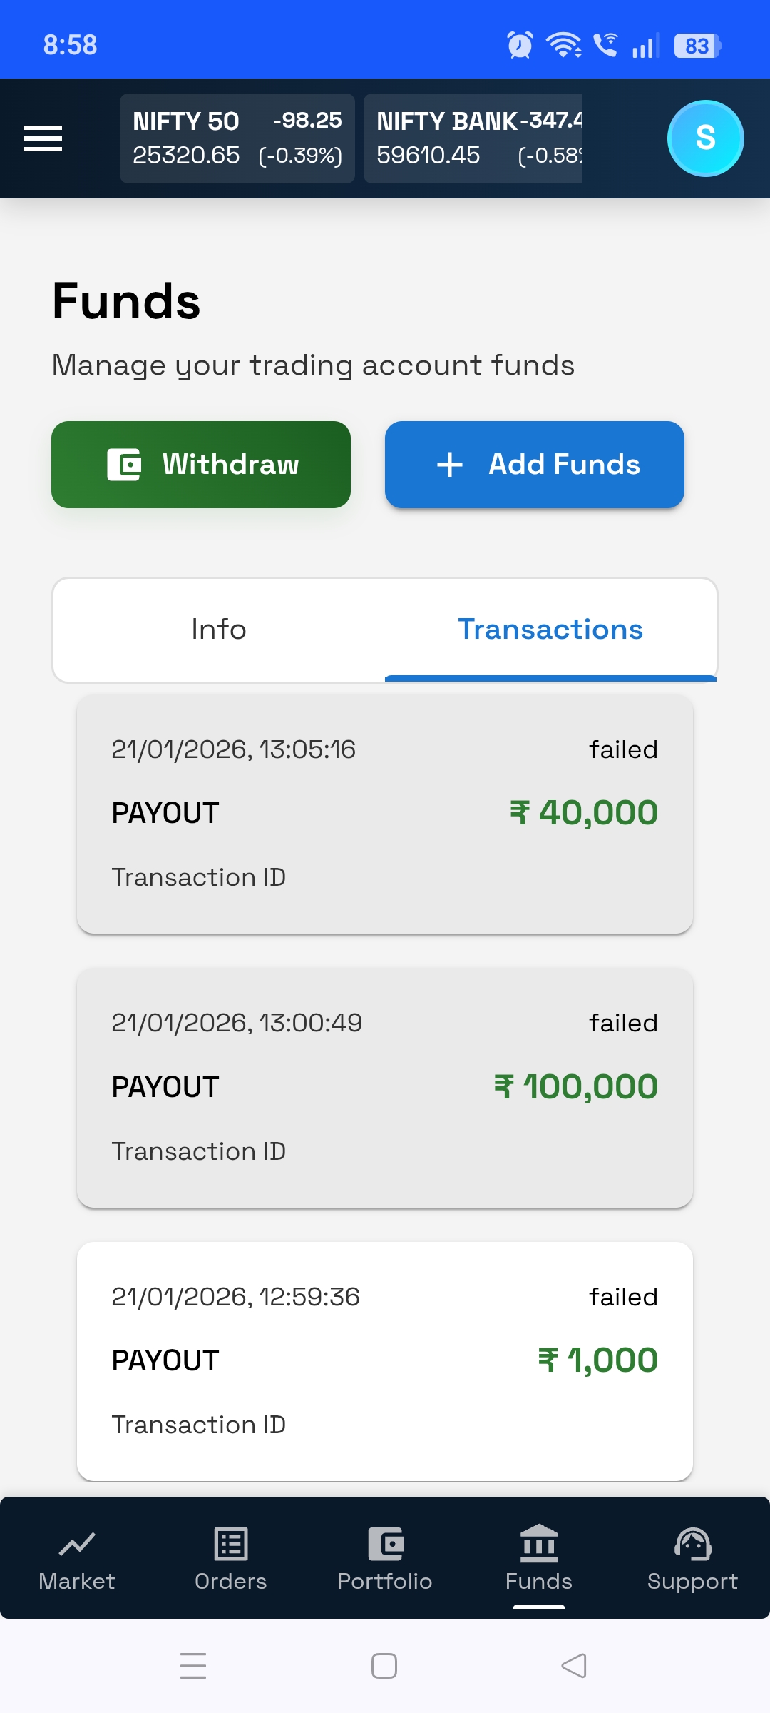Screen dimensions: 770x1713
Task: Tap the profile avatar labeled S
Action: click(705, 138)
